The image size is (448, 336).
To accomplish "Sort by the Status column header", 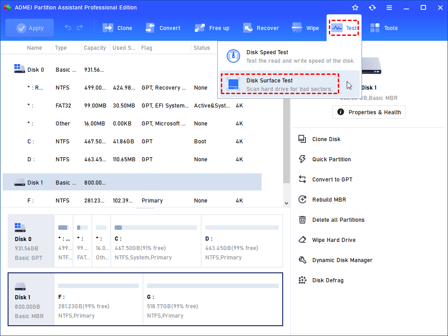I will pos(202,48).
